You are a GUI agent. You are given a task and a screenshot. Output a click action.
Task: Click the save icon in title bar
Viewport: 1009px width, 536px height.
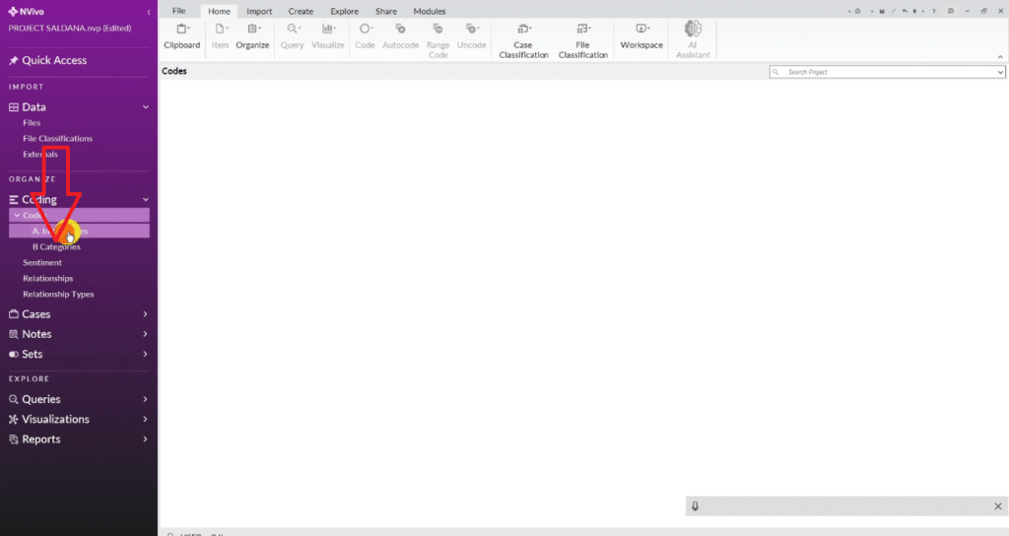pos(882,11)
